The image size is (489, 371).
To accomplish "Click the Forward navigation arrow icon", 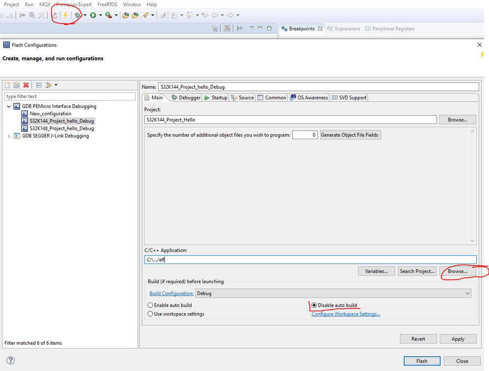I will [230, 15].
